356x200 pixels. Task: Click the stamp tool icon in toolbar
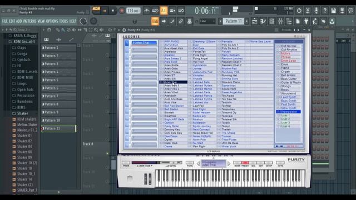[189, 21]
